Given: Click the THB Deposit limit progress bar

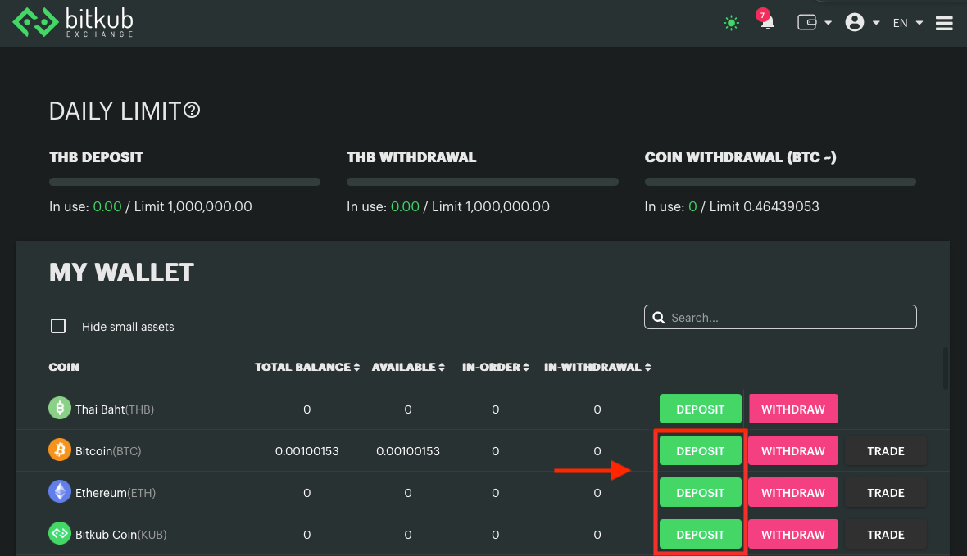Looking at the screenshot, I should point(184,182).
